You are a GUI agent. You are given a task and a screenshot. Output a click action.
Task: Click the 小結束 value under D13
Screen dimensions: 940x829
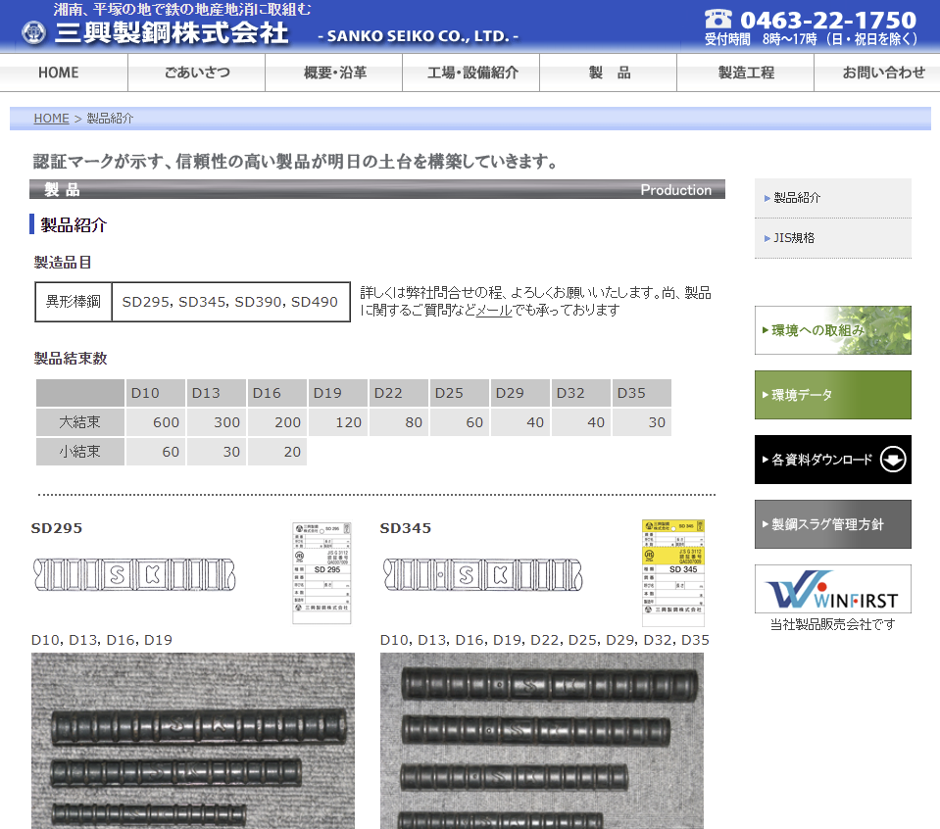216,452
